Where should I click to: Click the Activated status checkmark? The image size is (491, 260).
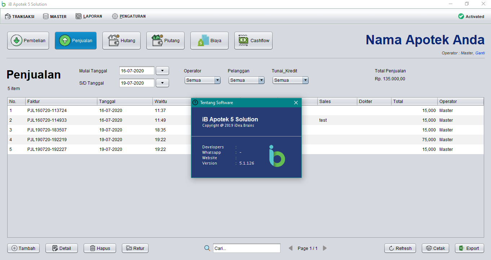(461, 16)
